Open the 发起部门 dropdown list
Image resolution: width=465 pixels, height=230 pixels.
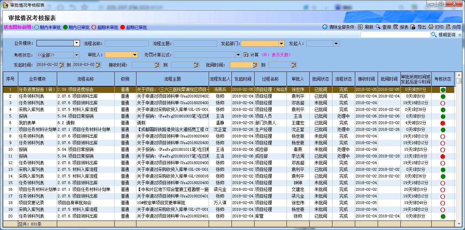281,43
